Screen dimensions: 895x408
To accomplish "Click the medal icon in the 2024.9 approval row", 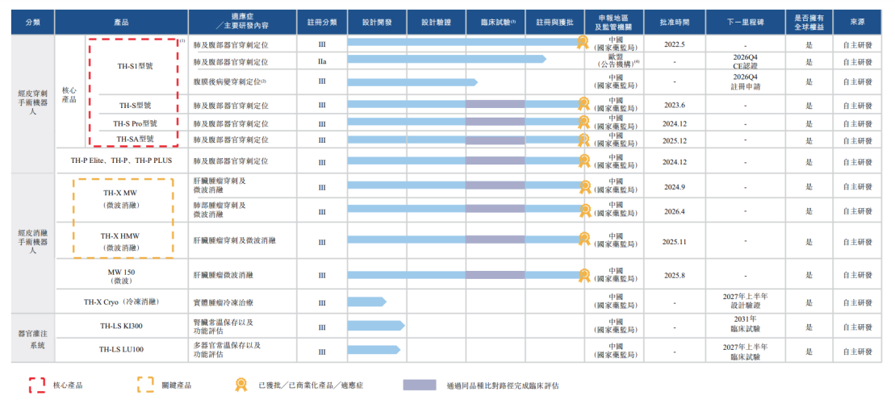I will point(584,186).
